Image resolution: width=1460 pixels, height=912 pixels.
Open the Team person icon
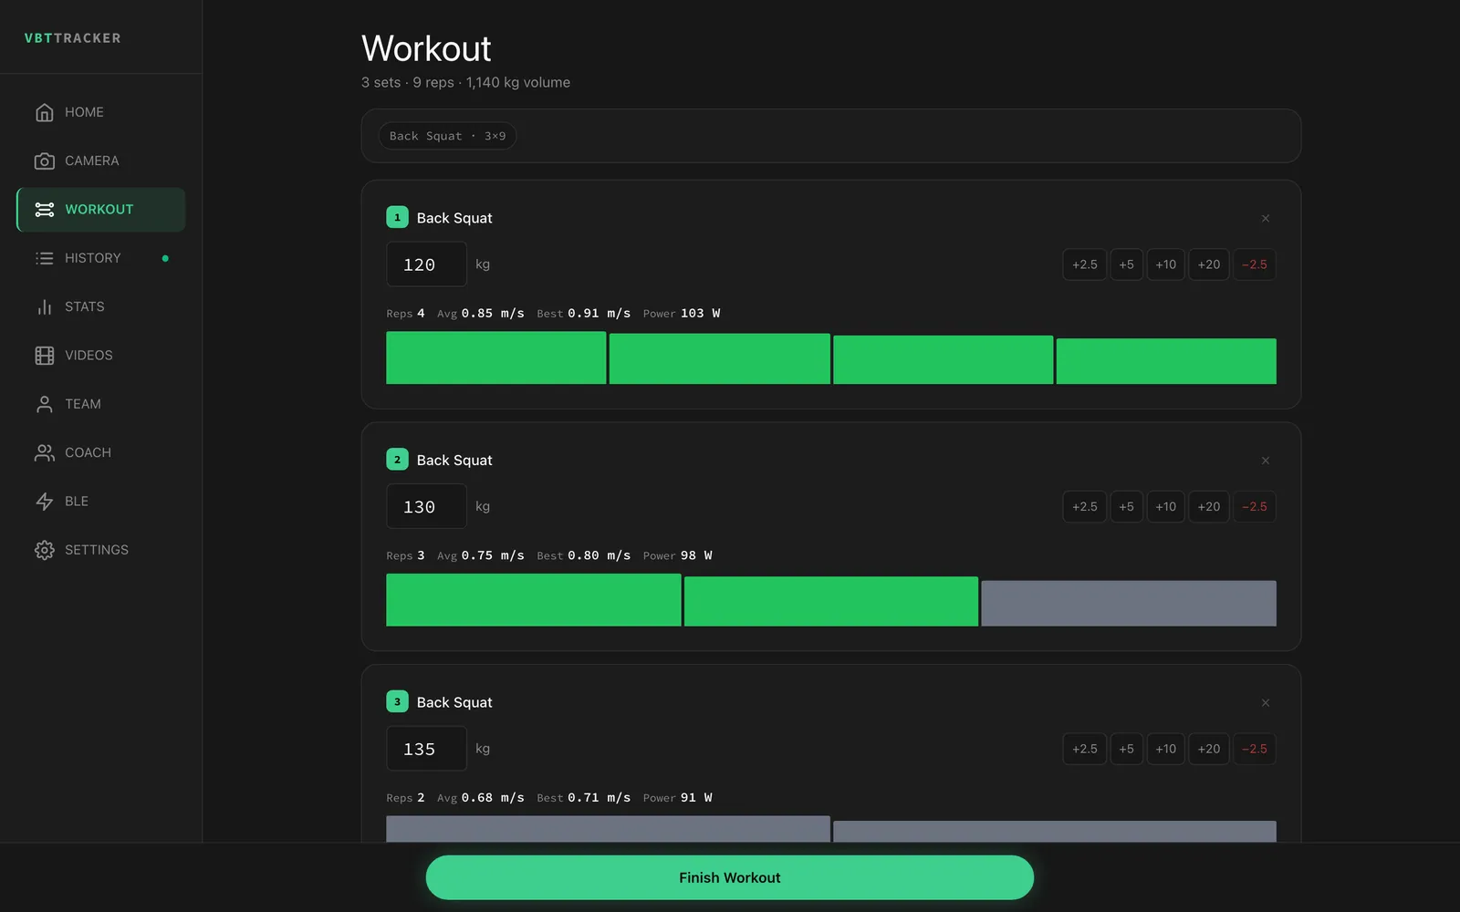44,404
